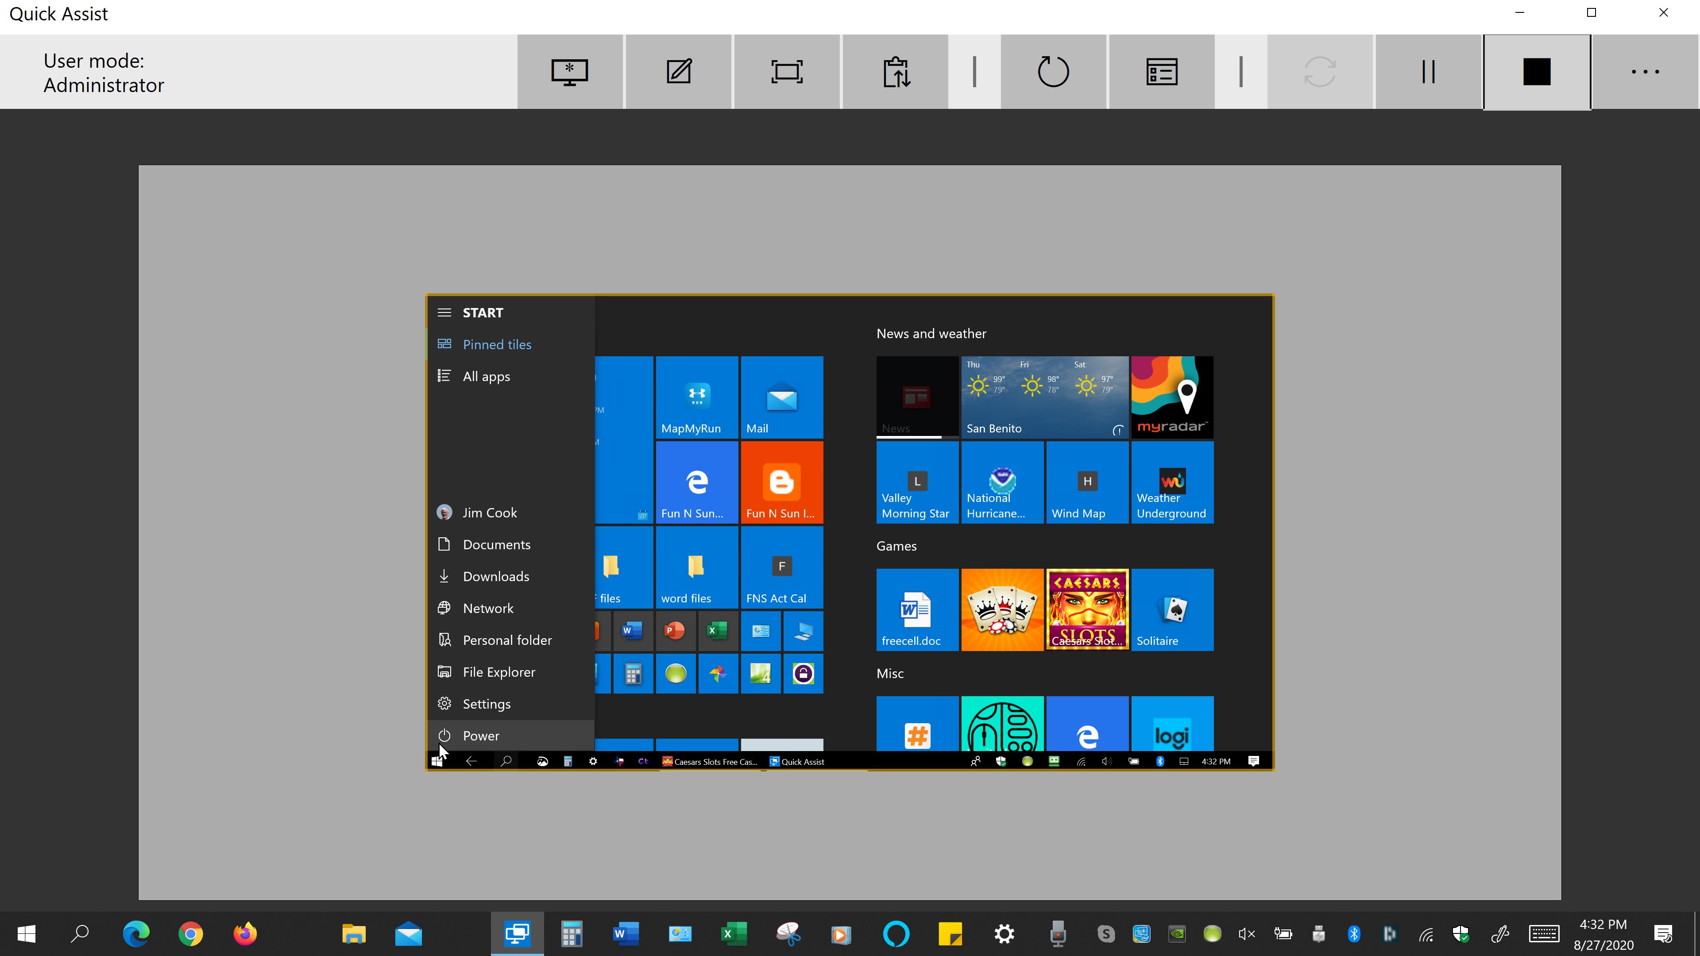
Task: Expand the All apps list
Action: pyautogui.click(x=487, y=375)
